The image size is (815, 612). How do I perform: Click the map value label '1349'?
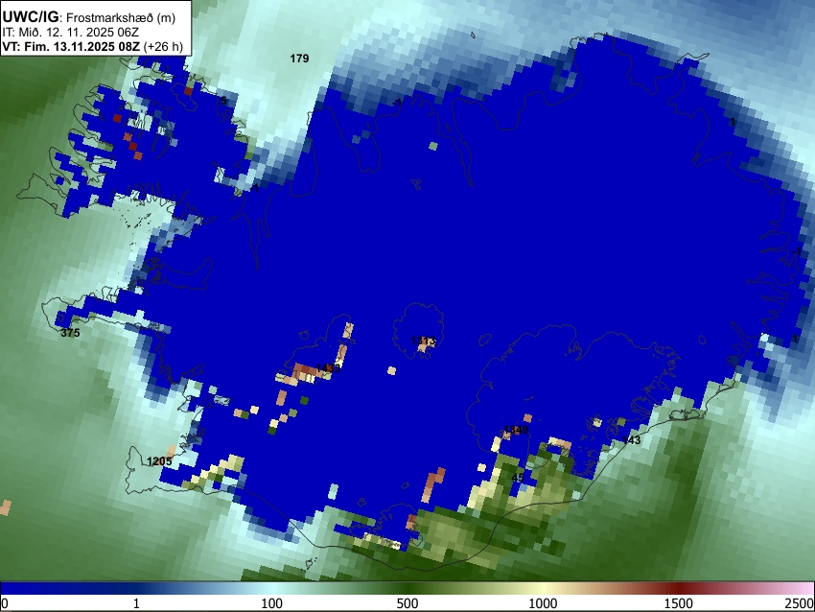tap(516, 430)
